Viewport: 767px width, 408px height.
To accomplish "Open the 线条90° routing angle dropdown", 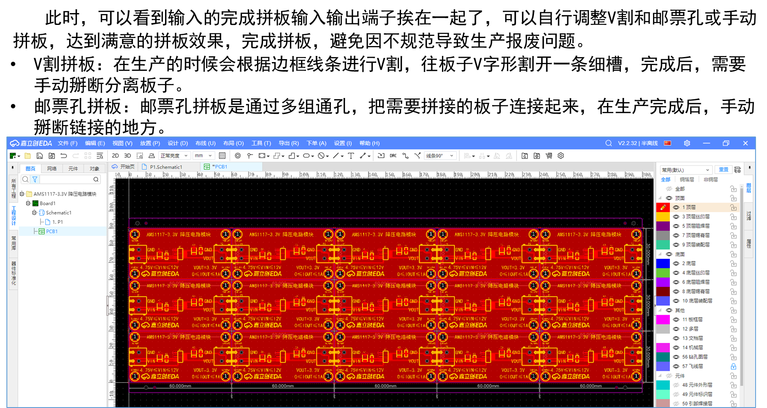I will point(440,156).
